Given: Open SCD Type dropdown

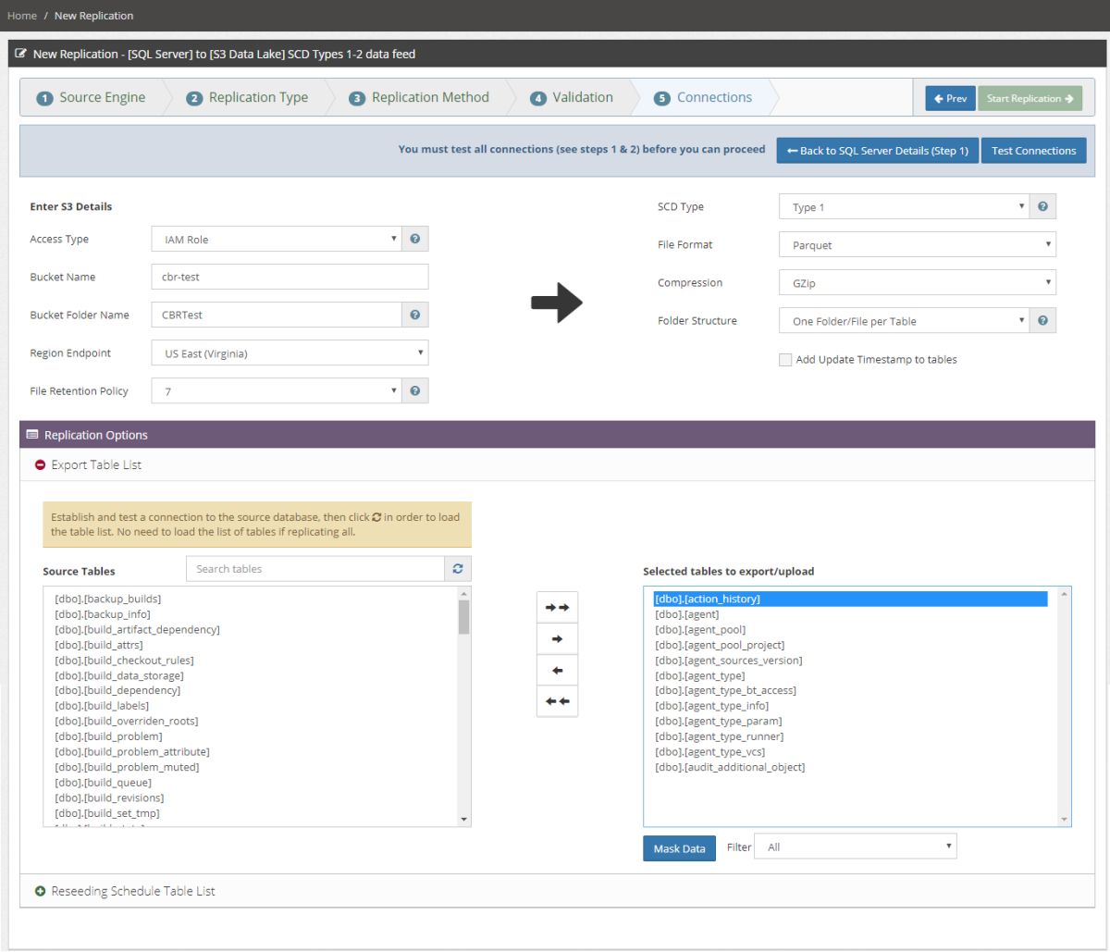Looking at the screenshot, I should 905,206.
